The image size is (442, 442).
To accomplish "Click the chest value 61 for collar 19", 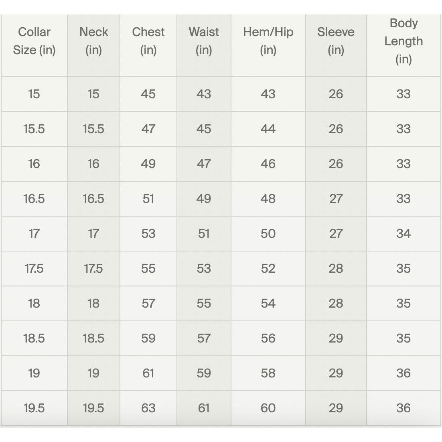I will [148, 373].
